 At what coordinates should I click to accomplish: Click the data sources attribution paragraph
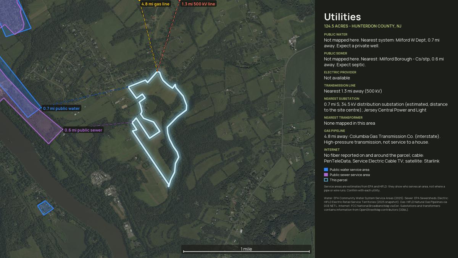[x=385, y=204]
